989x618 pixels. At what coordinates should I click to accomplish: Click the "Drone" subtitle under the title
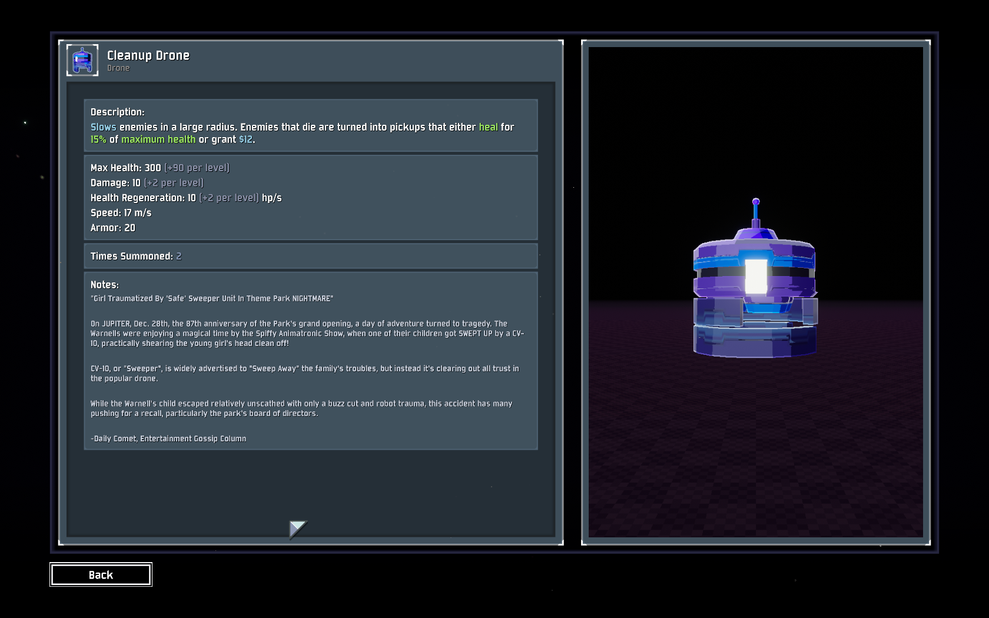point(118,68)
